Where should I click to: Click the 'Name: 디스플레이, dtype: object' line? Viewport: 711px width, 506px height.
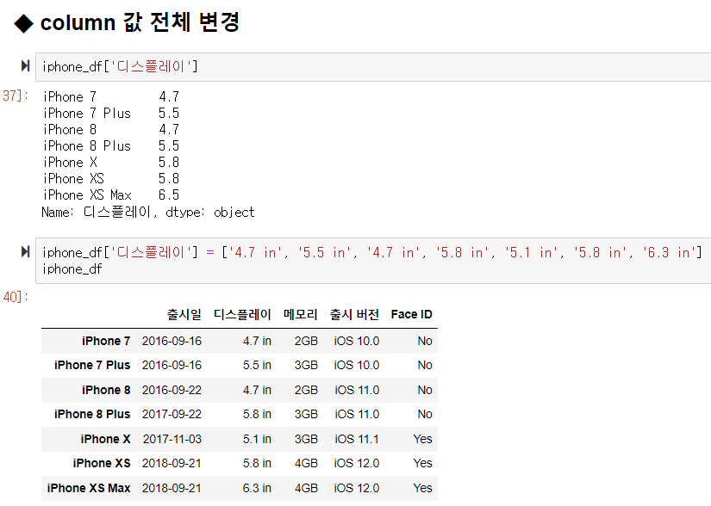[x=148, y=212]
